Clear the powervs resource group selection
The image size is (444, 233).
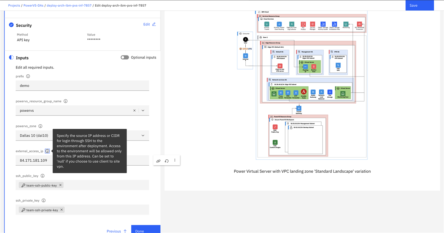[x=134, y=110]
